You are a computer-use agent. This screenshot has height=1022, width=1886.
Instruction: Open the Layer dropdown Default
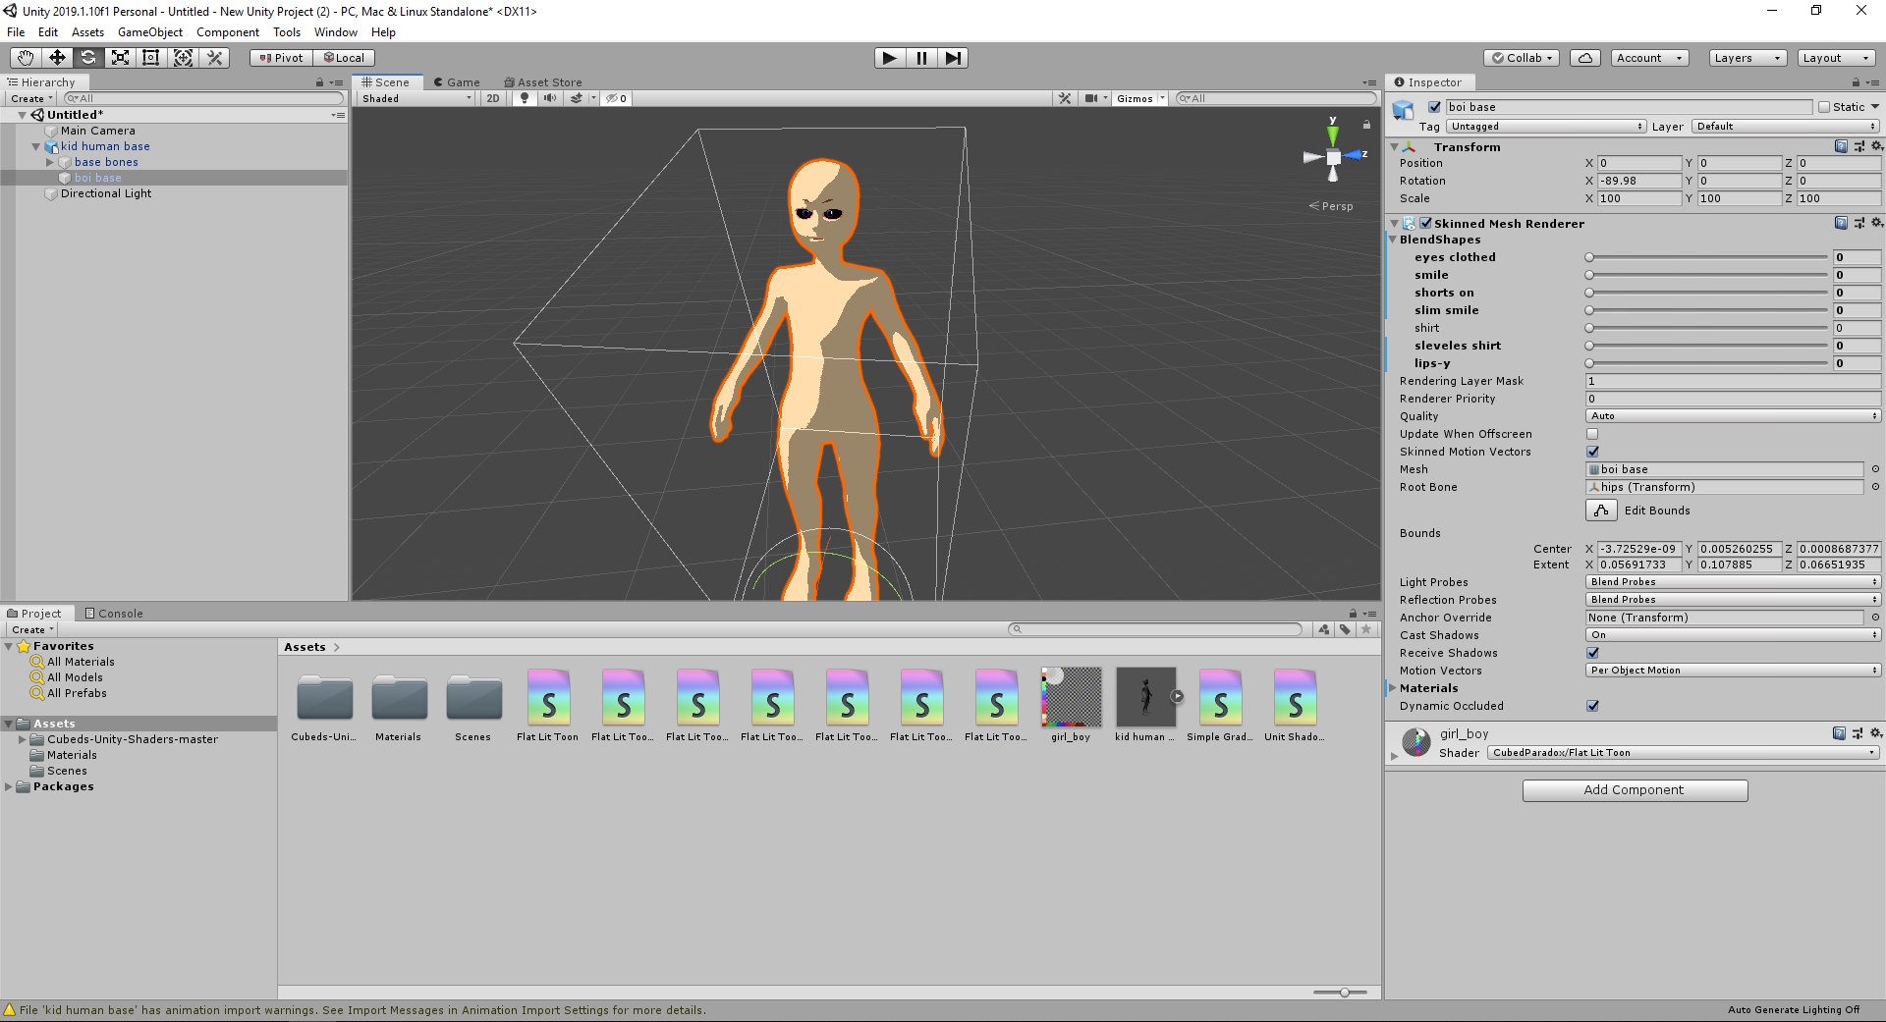1786,127
